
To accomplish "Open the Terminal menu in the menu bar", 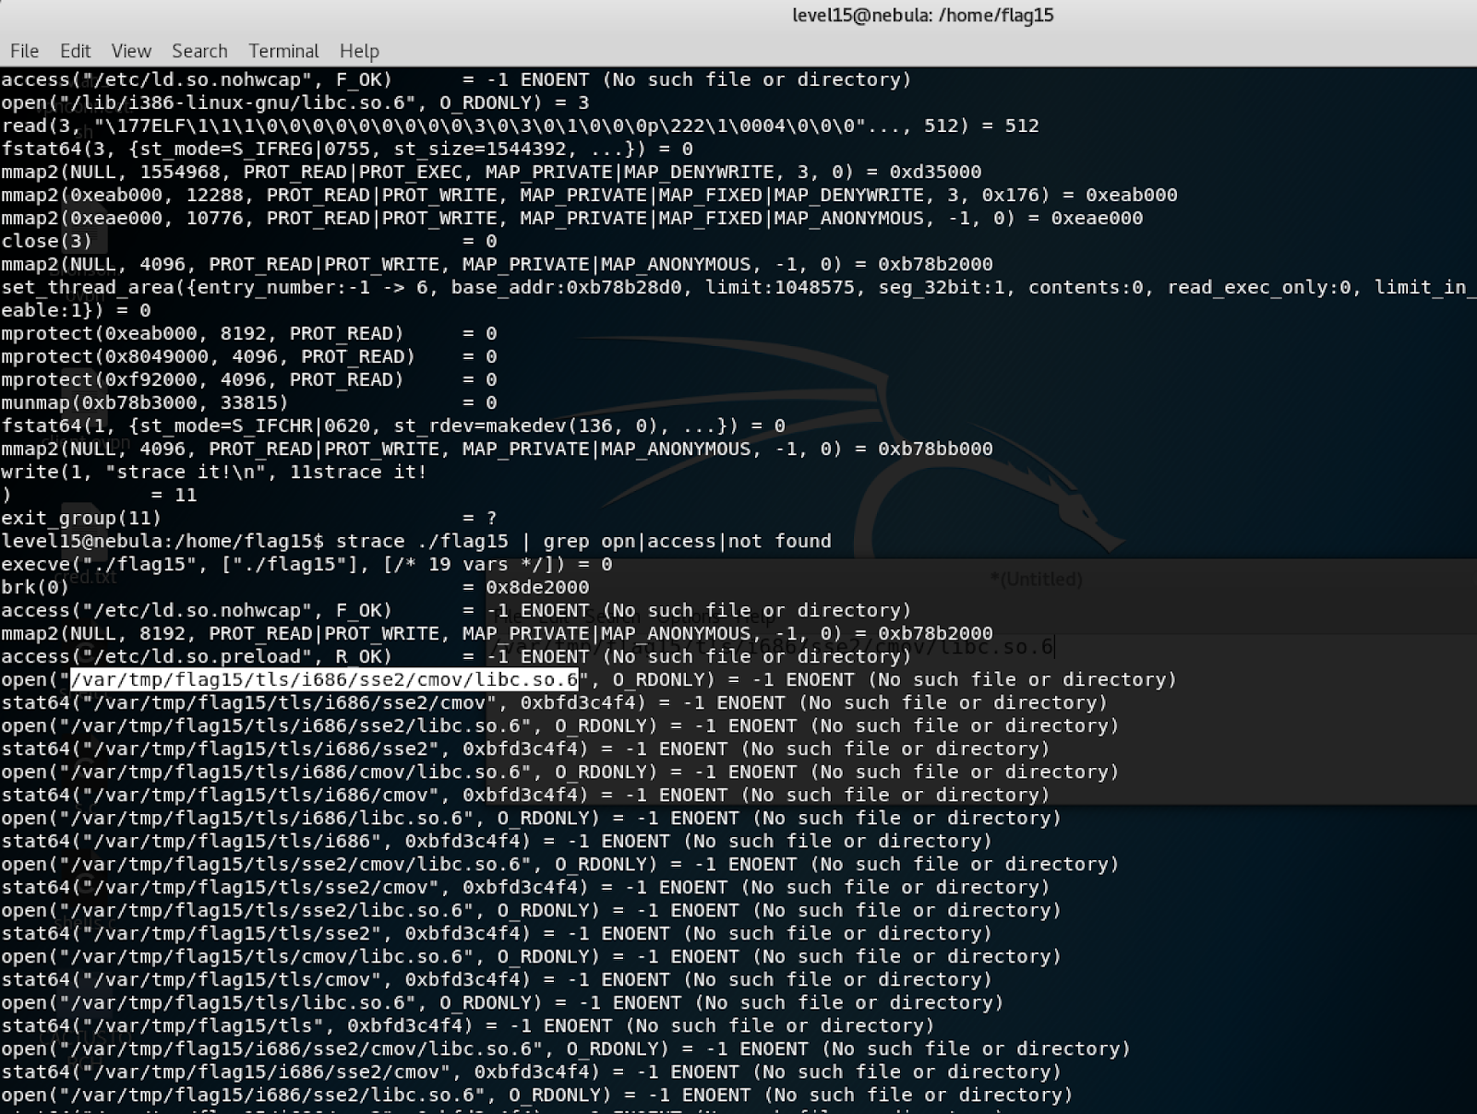I will click(282, 51).
